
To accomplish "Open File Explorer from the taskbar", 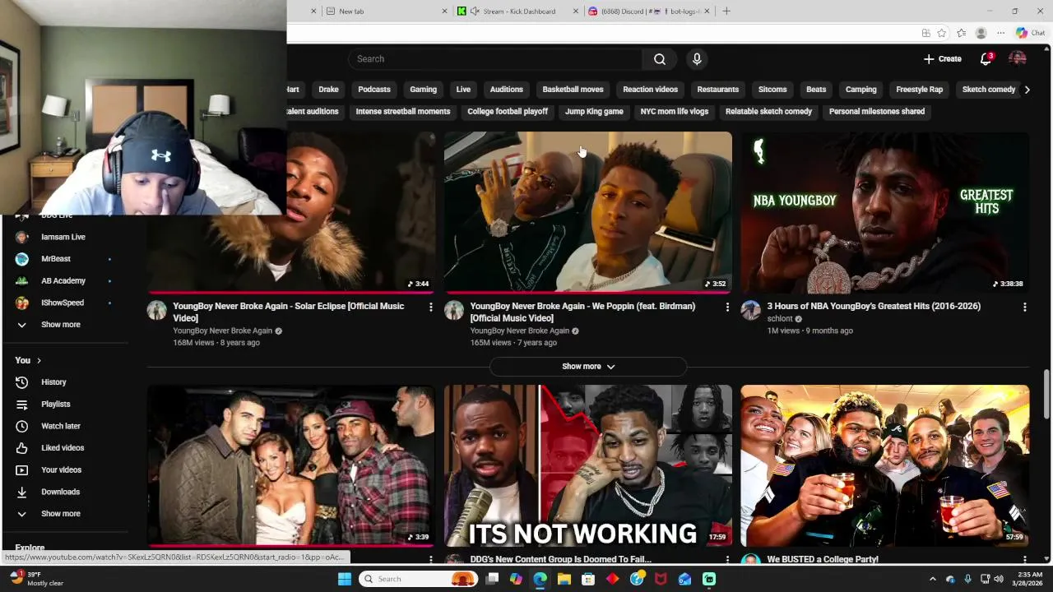I will pos(564,579).
